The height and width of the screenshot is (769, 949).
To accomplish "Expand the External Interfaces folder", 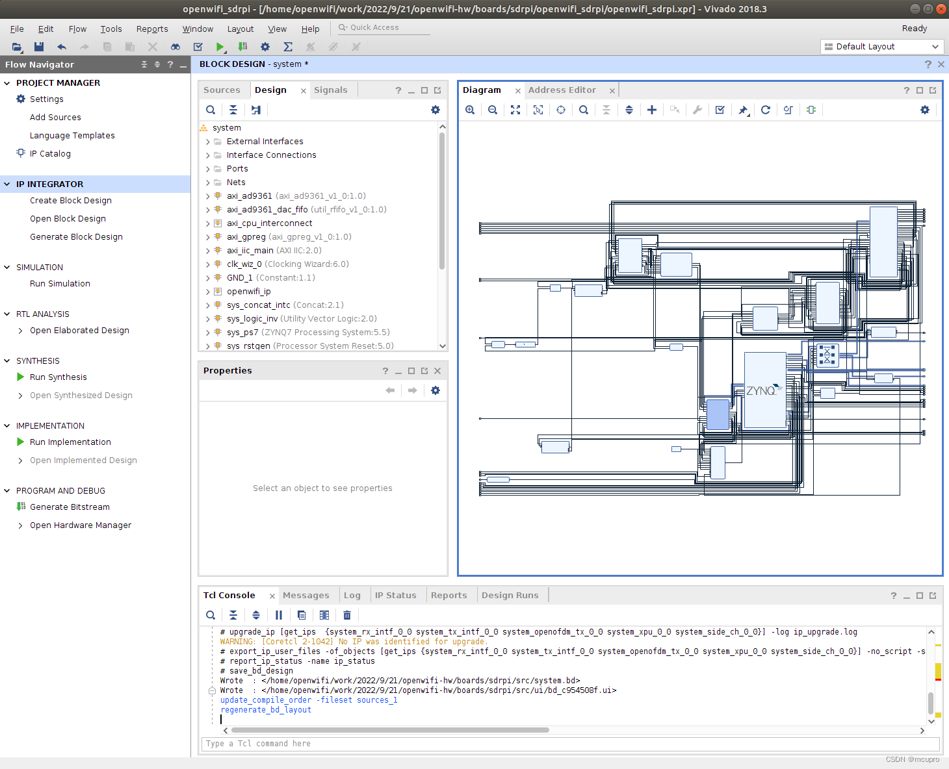I will tap(208, 142).
